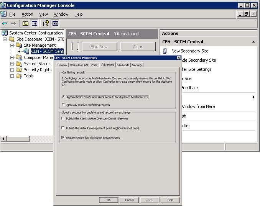Click the Find Now button

click(x=99, y=47)
